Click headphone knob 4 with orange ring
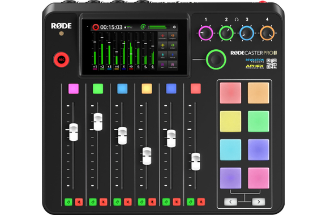326x215 pixels. 267,33
